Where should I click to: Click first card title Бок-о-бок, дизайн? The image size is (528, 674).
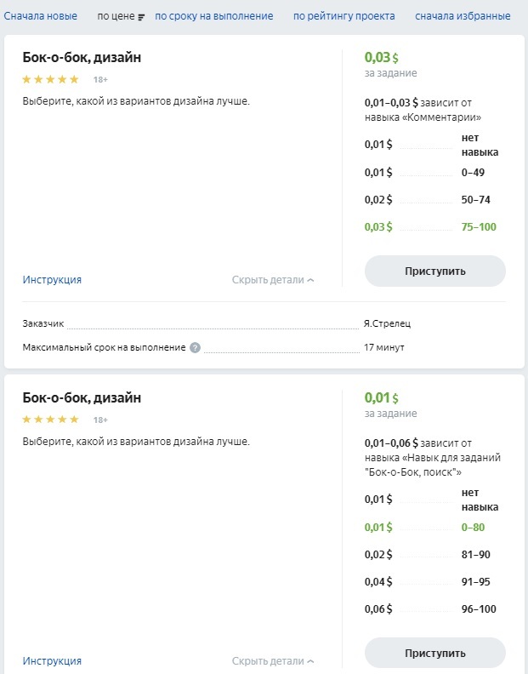[82, 58]
